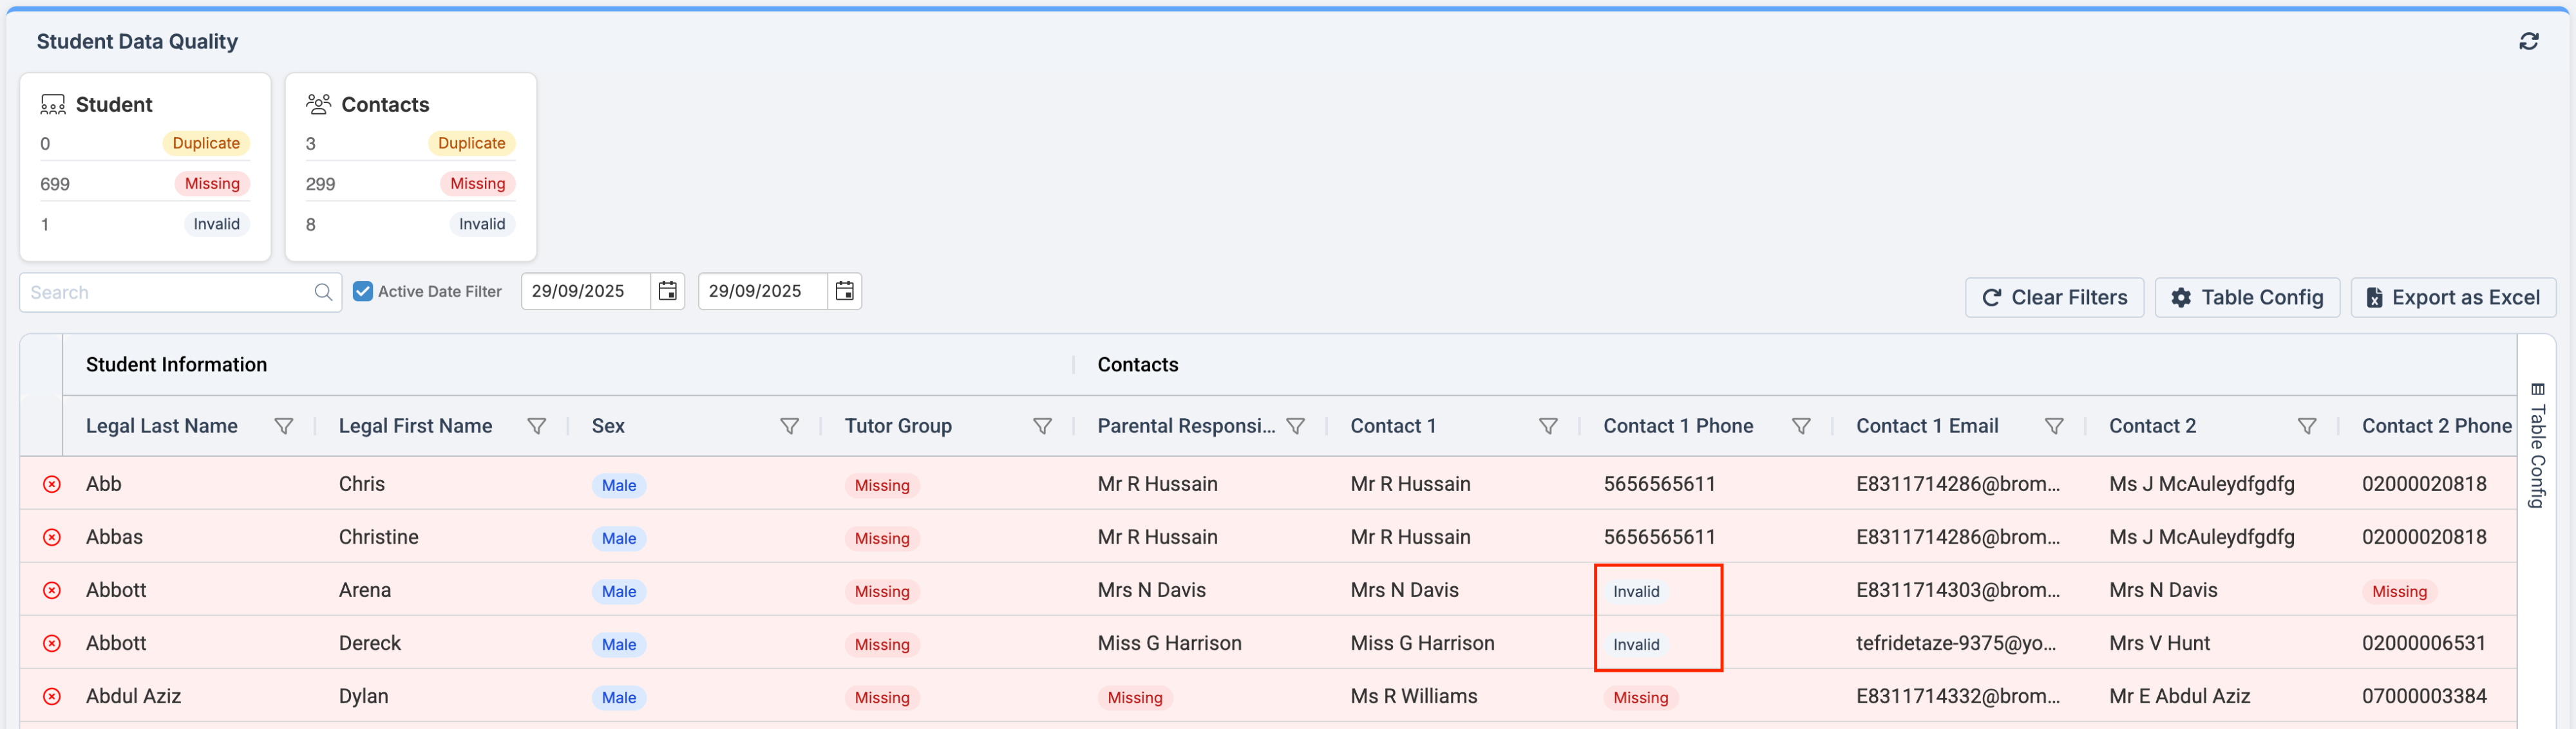
Task: Open the Contact 1 Email filter dropdown
Action: pos(2053,427)
